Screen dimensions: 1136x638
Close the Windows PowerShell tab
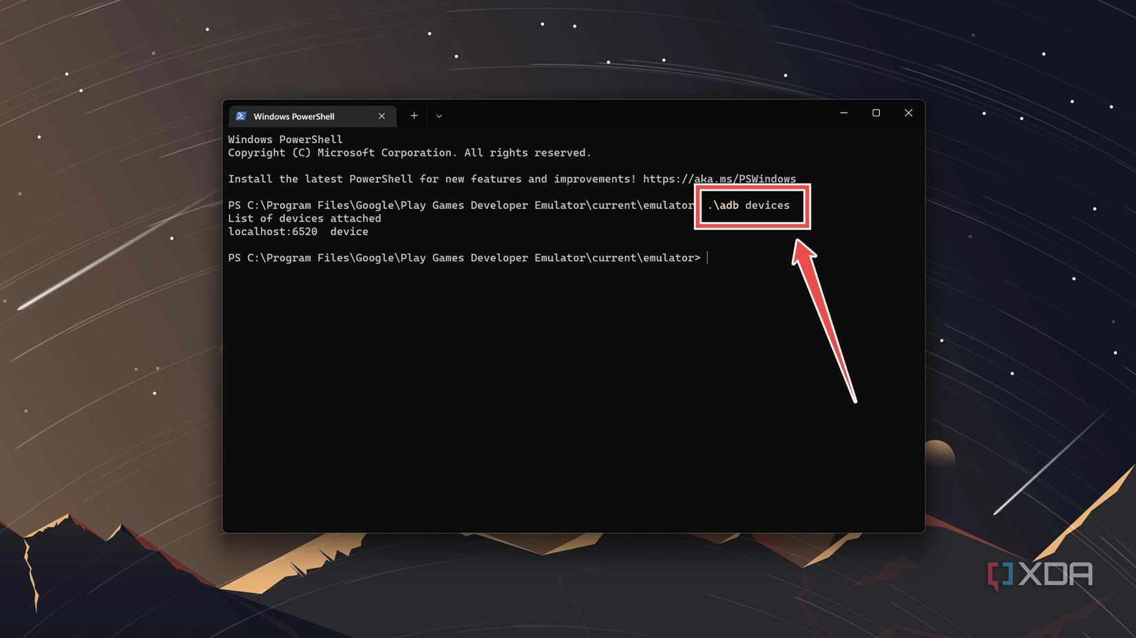[x=382, y=116]
